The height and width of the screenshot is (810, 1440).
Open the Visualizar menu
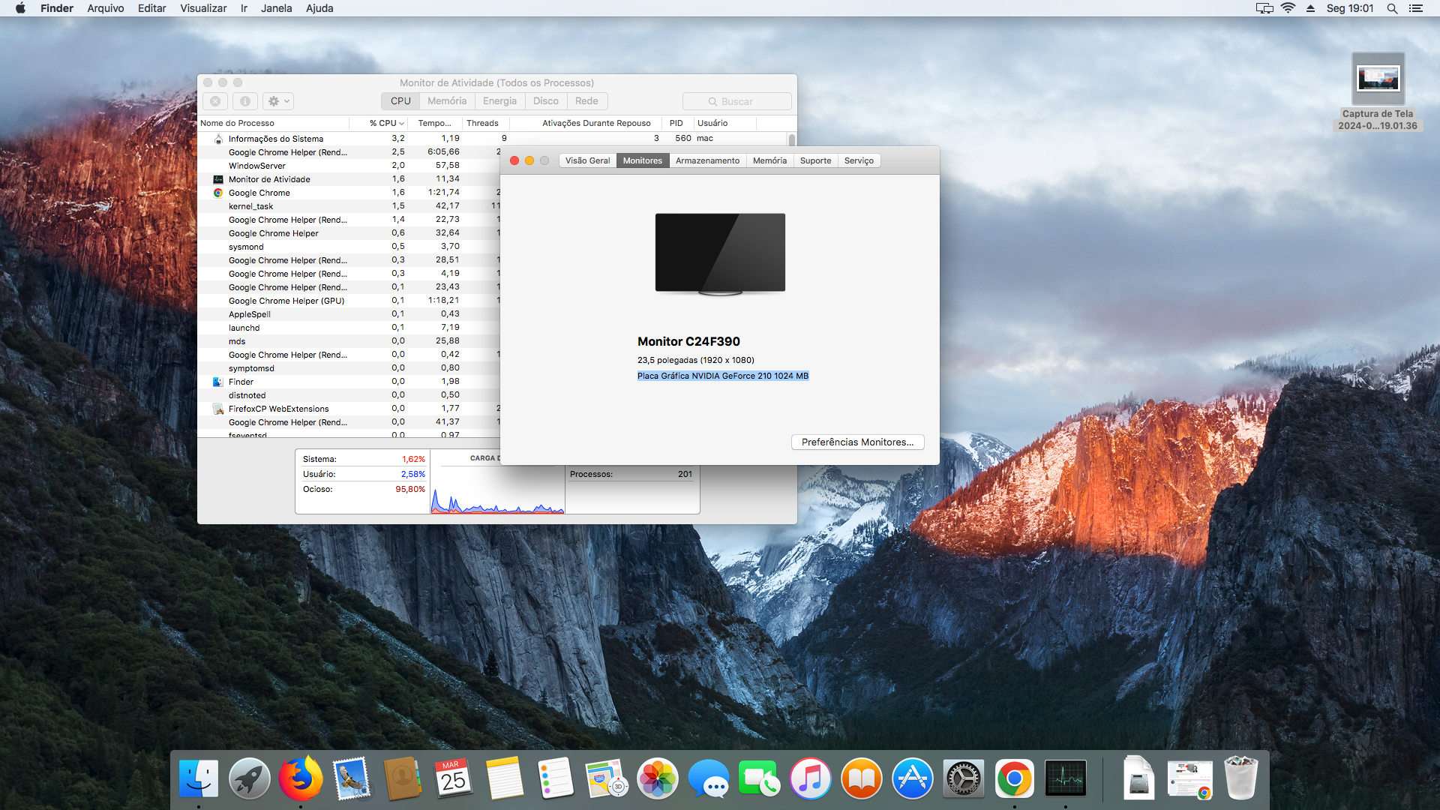click(x=203, y=8)
